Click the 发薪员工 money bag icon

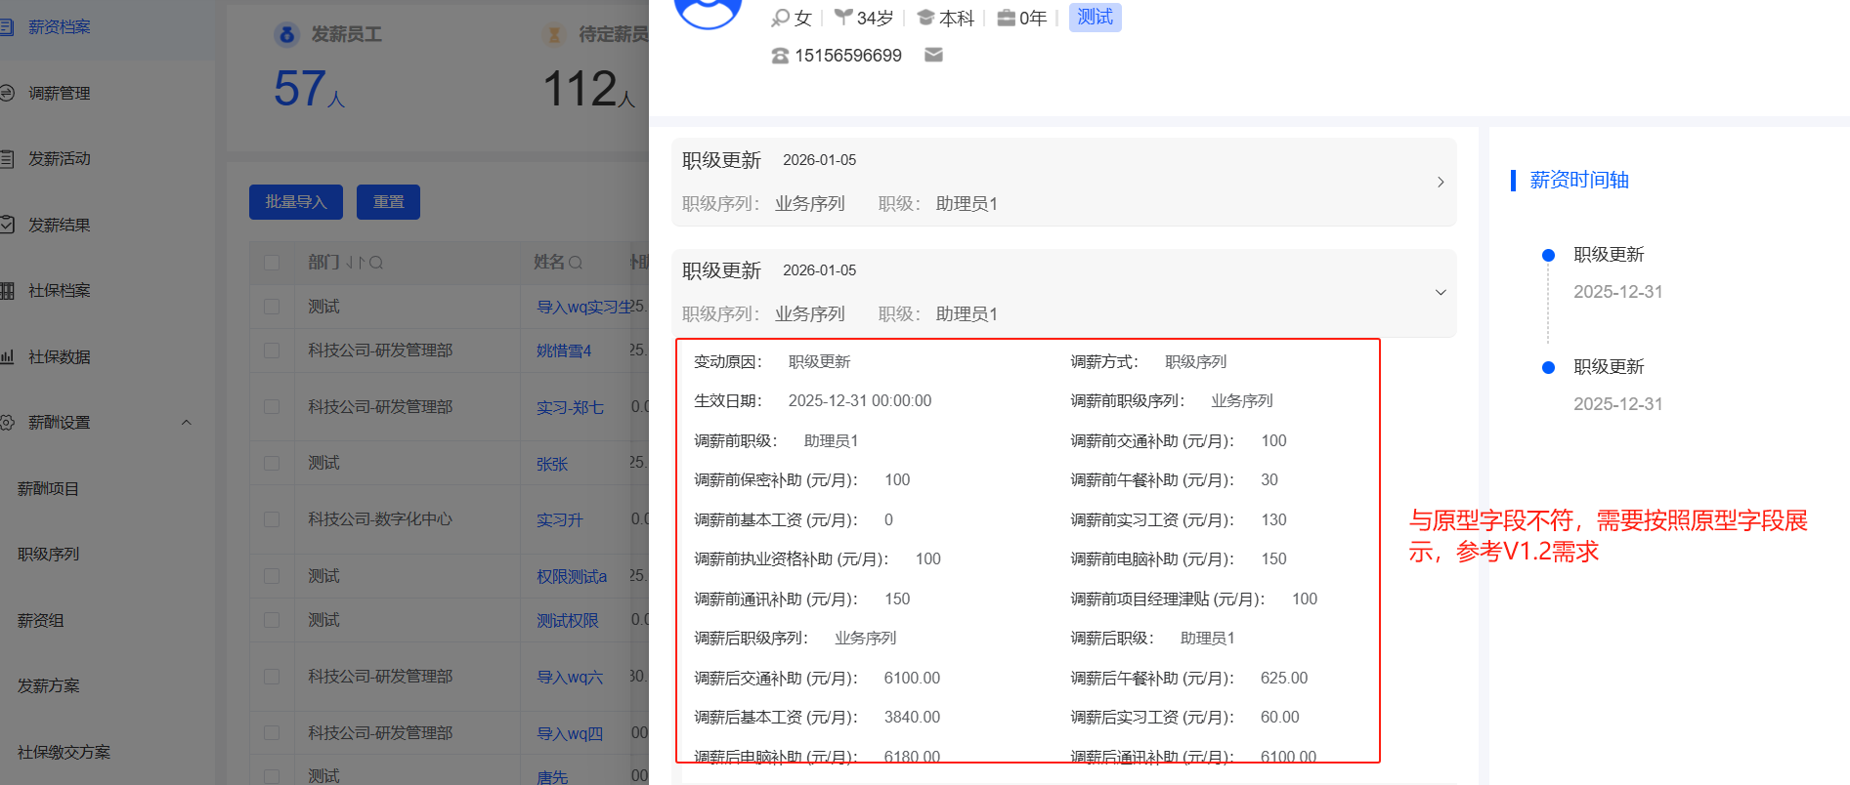pos(286,35)
